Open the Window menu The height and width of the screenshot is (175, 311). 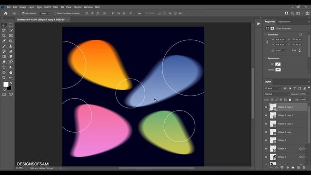(88, 7)
